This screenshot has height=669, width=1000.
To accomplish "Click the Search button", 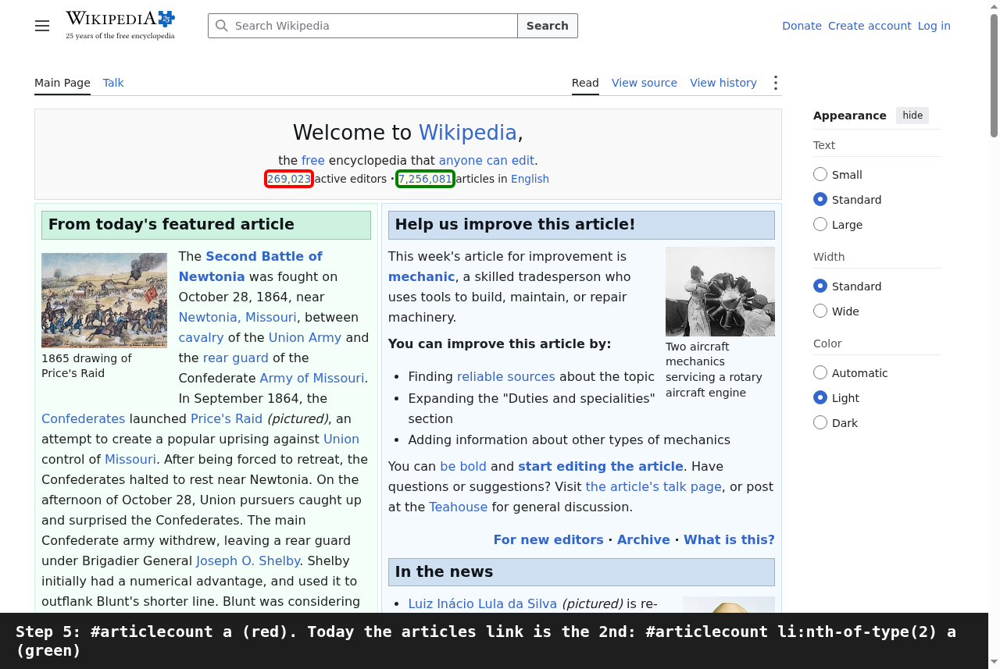I will pyautogui.click(x=548, y=26).
